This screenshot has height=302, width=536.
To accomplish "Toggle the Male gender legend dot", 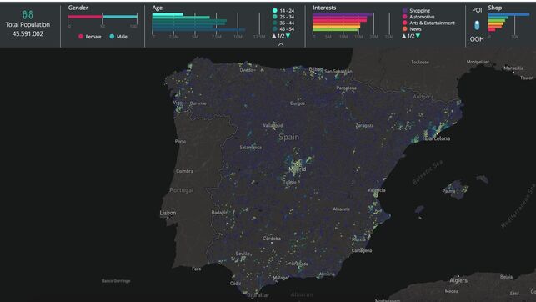I will coord(112,36).
